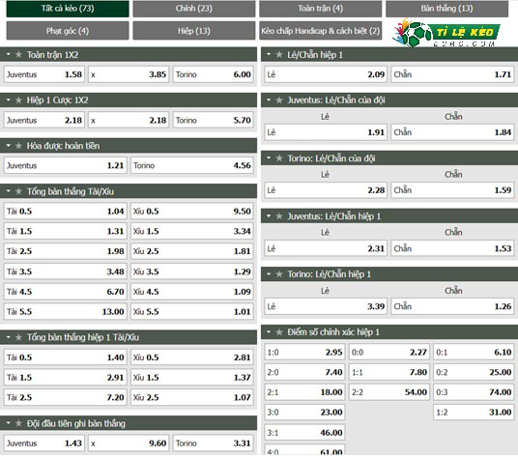Pick Juventus at 1.58 in Toàn trận 1X2
The image size is (518, 456).
pos(44,74)
